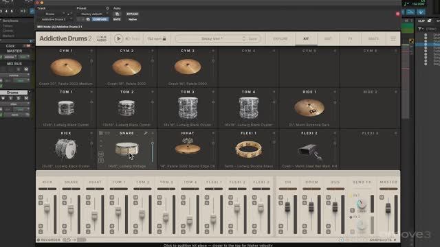The width and height of the screenshot is (440, 247).
Task: Mute the KICK mixer channel
Action: 41,198
